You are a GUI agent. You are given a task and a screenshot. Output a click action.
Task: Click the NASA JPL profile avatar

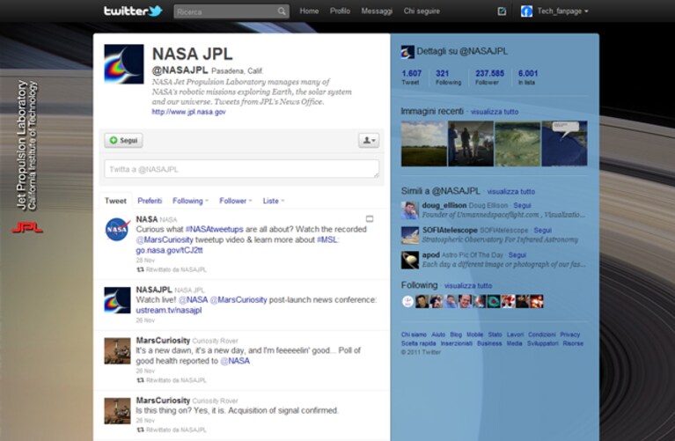click(124, 63)
